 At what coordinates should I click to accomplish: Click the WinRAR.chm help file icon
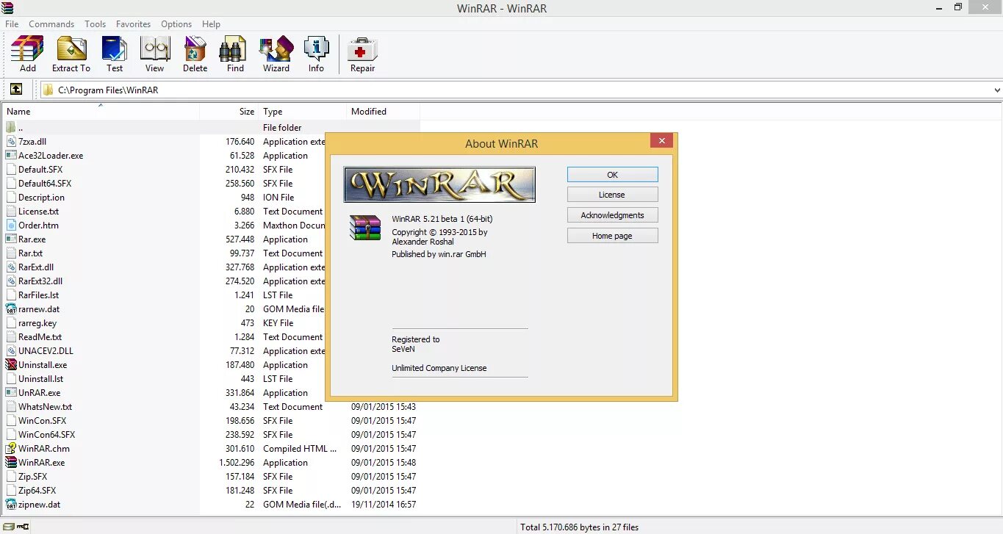pos(11,449)
